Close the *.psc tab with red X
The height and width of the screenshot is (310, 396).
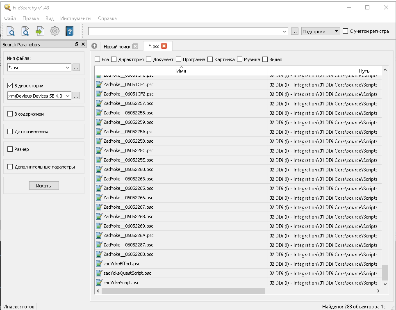[164, 46]
